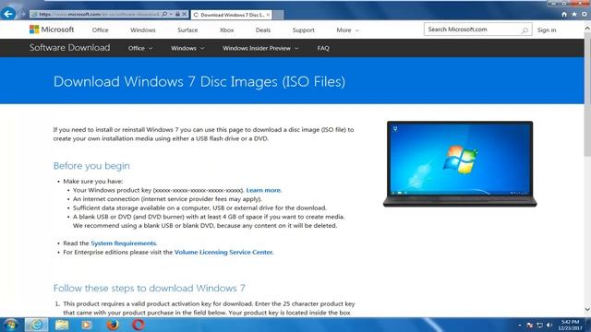Open the Windows Media Player taskbar icon
Screen dimensions: 591x332
click(86, 325)
